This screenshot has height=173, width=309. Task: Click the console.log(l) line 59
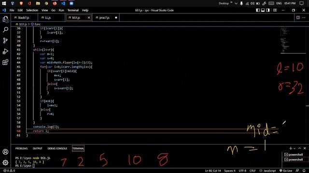point(46,127)
